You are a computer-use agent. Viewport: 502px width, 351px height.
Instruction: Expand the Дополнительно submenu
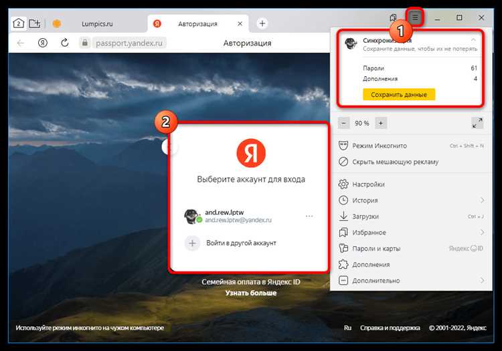click(482, 280)
